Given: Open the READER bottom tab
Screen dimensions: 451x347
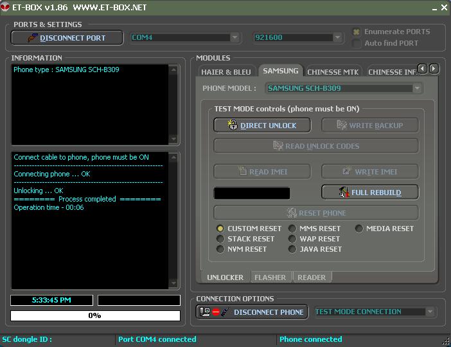Looking at the screenshot, I should click(x=312, y=277).
